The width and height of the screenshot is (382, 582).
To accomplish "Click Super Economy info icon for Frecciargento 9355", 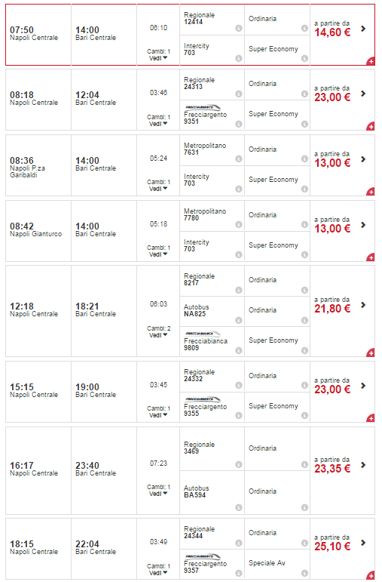I will (304, 416).
